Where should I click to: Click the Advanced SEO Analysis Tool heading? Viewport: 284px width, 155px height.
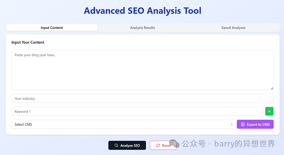(x=142, y=11)
